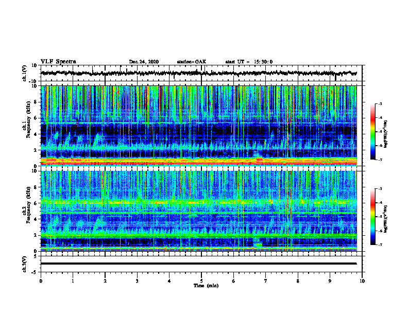The height and width of the screenshot is (315, 408).
Task: Select the "station=GAK" header label
Action: (192, 62)
